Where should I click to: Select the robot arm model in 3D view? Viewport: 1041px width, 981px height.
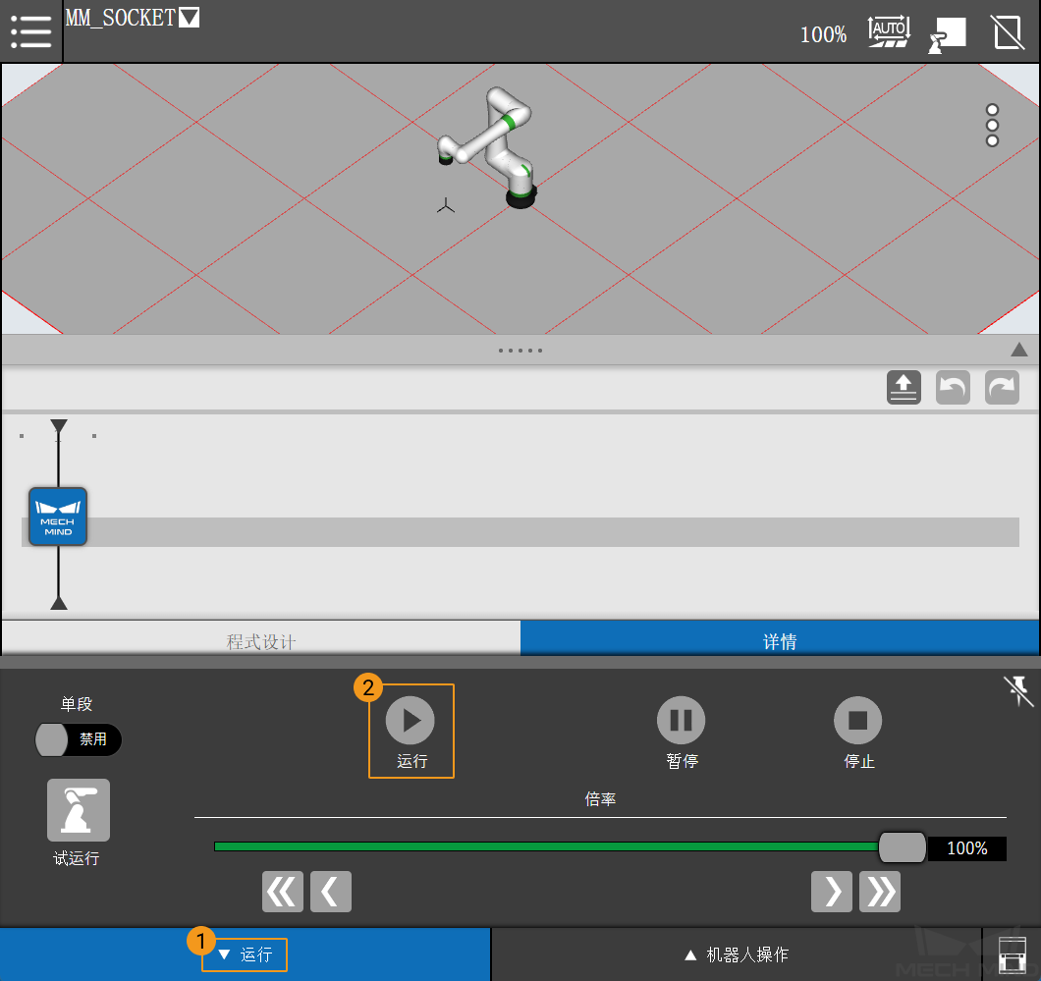(489, 146)
